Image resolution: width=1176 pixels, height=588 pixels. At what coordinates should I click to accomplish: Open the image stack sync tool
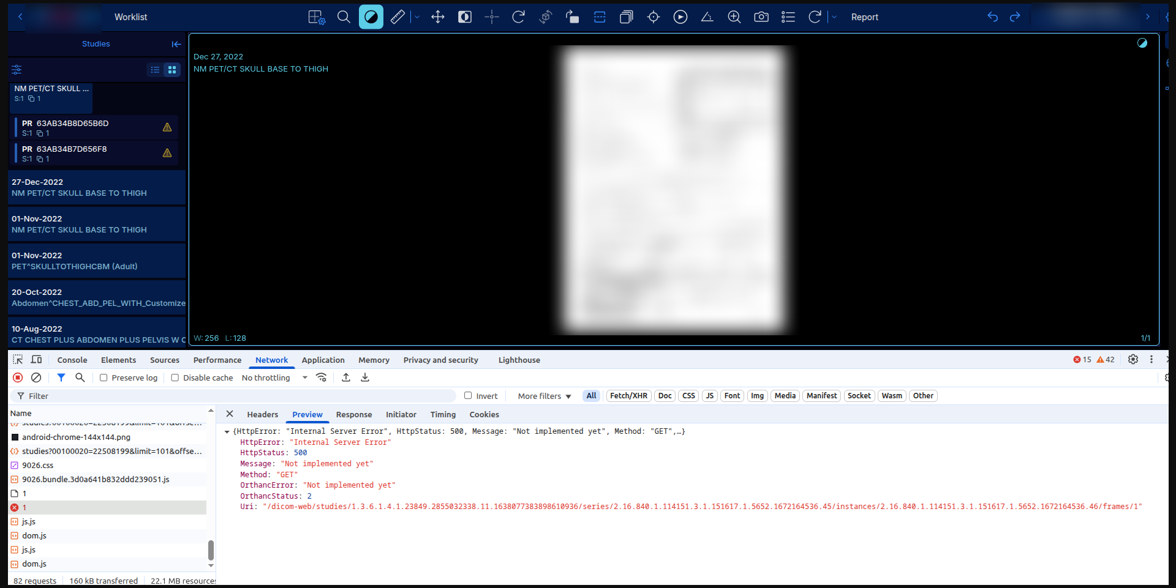[x=626, y=17]
